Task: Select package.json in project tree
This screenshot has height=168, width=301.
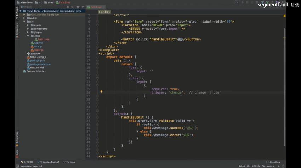Action: tap(36, 61)
